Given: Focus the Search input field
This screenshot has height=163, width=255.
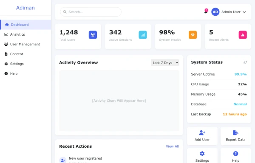Looking at the screenshot, I should (91, 12).
